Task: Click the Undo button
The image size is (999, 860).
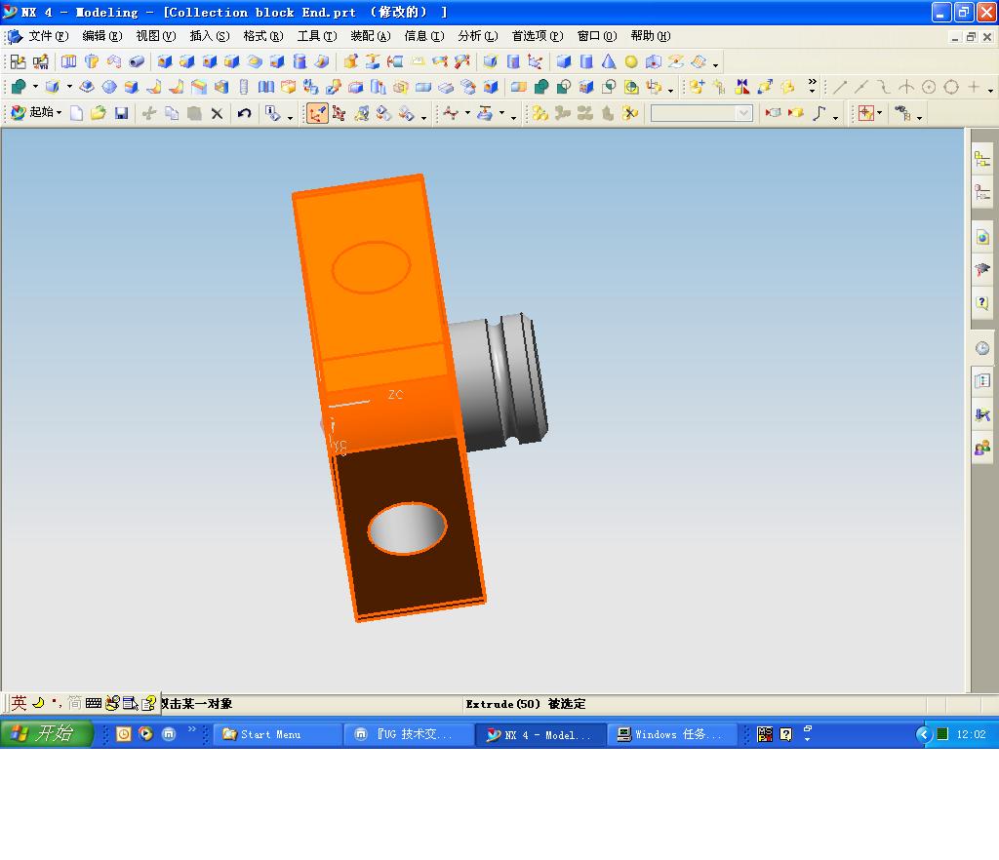Action: [244, 112]
